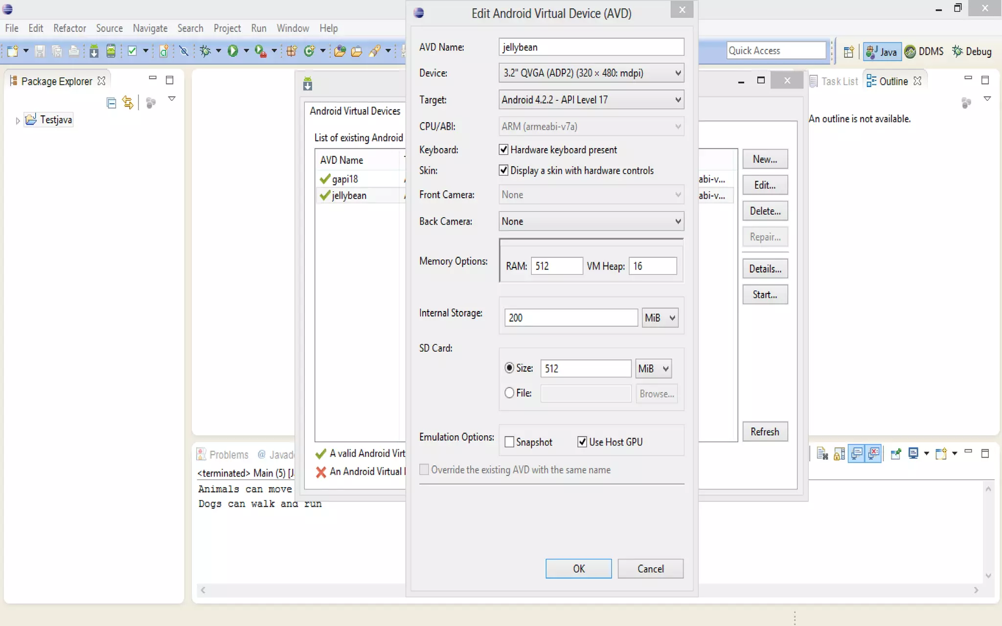Click Link with Editor in Package Explorer
This screenshot has height=626, width=1002.
point(128,103)
